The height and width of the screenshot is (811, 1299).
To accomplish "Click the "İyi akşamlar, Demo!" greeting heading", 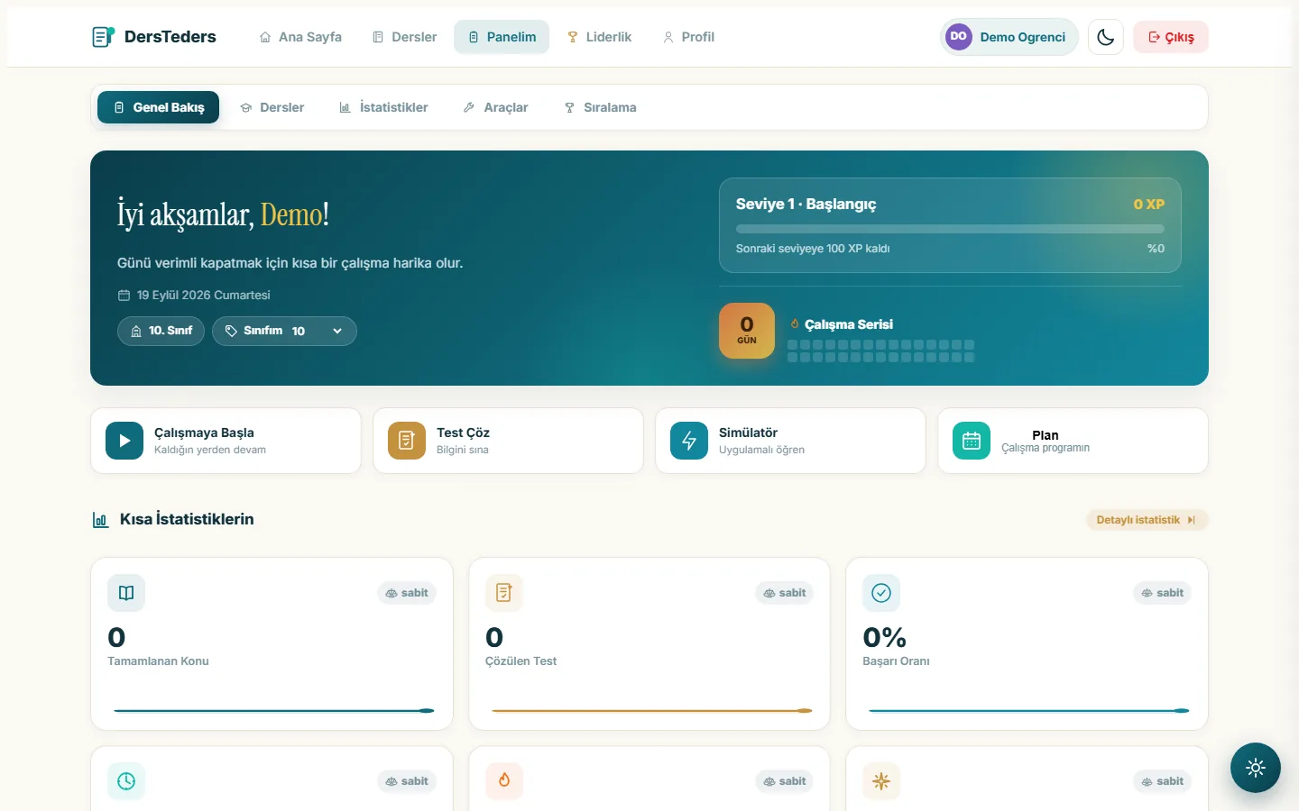I will click(223, 215).
